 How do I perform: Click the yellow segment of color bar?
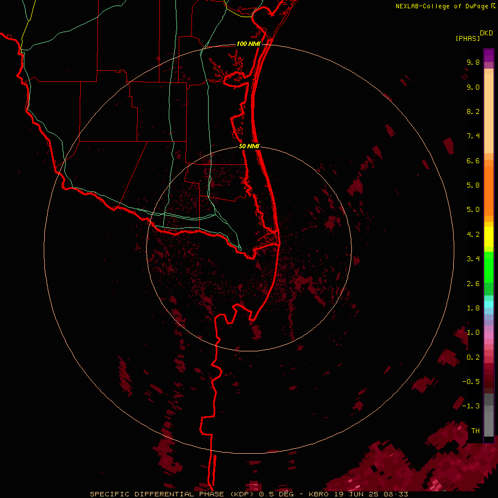point(489,237)
